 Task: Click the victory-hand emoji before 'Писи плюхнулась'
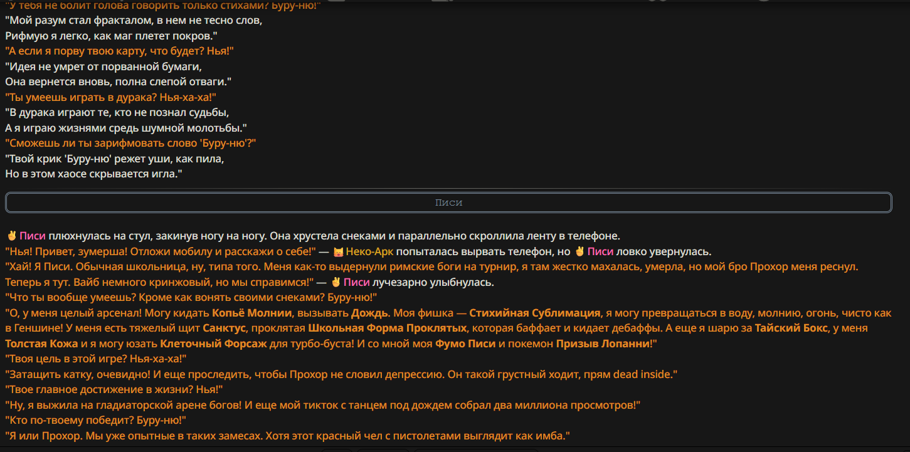(x=11, y=236)
